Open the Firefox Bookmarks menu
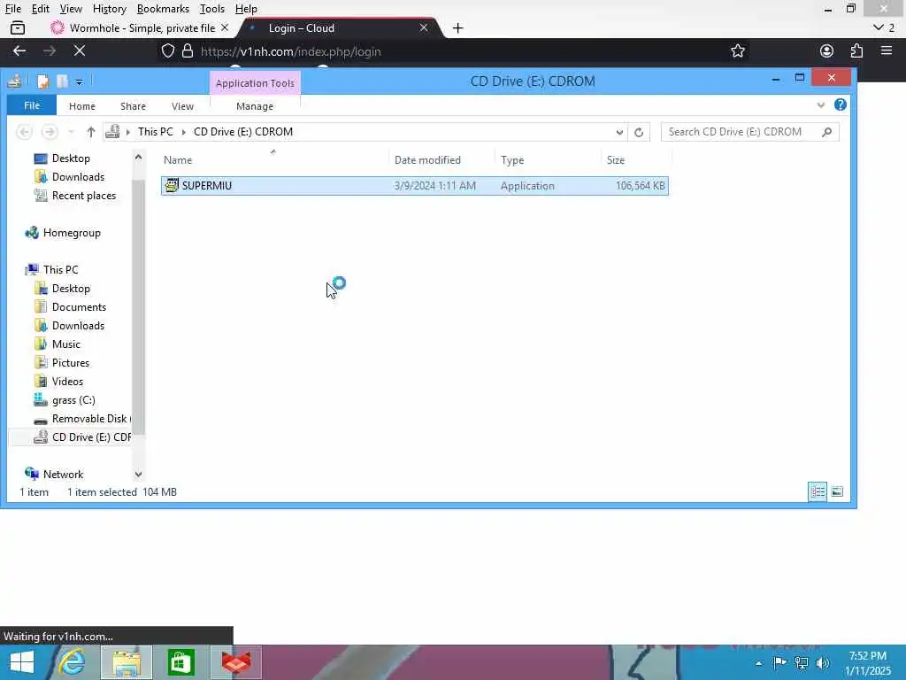 pos(163,9)
